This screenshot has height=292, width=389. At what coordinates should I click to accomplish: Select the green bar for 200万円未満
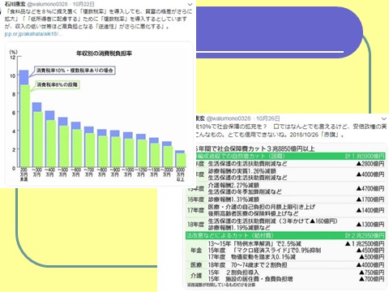[24, 126]
